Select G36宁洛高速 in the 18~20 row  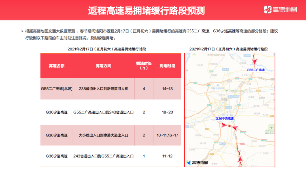57,112
